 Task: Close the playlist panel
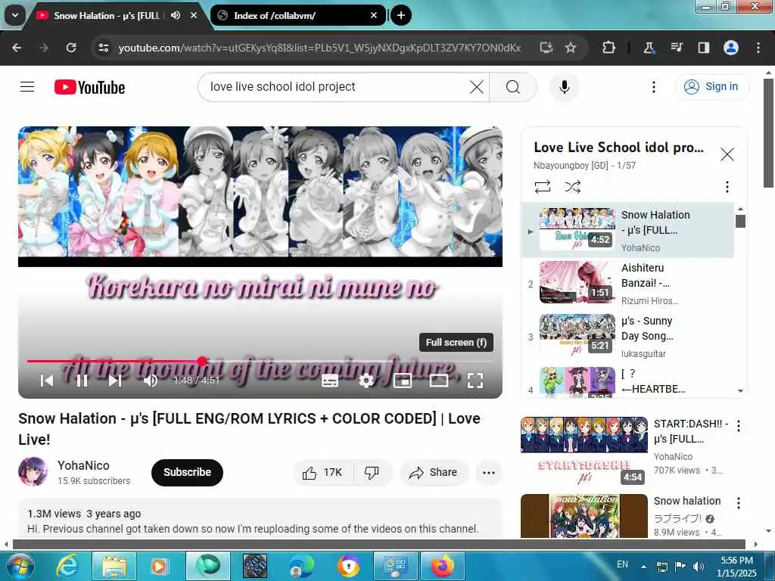pos(727,154)
